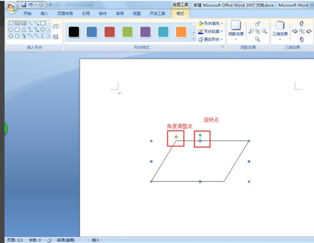Image resolution: width=314 pixels, height=243 pixels.
Task: Apply the red shape style swatch
Action: 110,31
